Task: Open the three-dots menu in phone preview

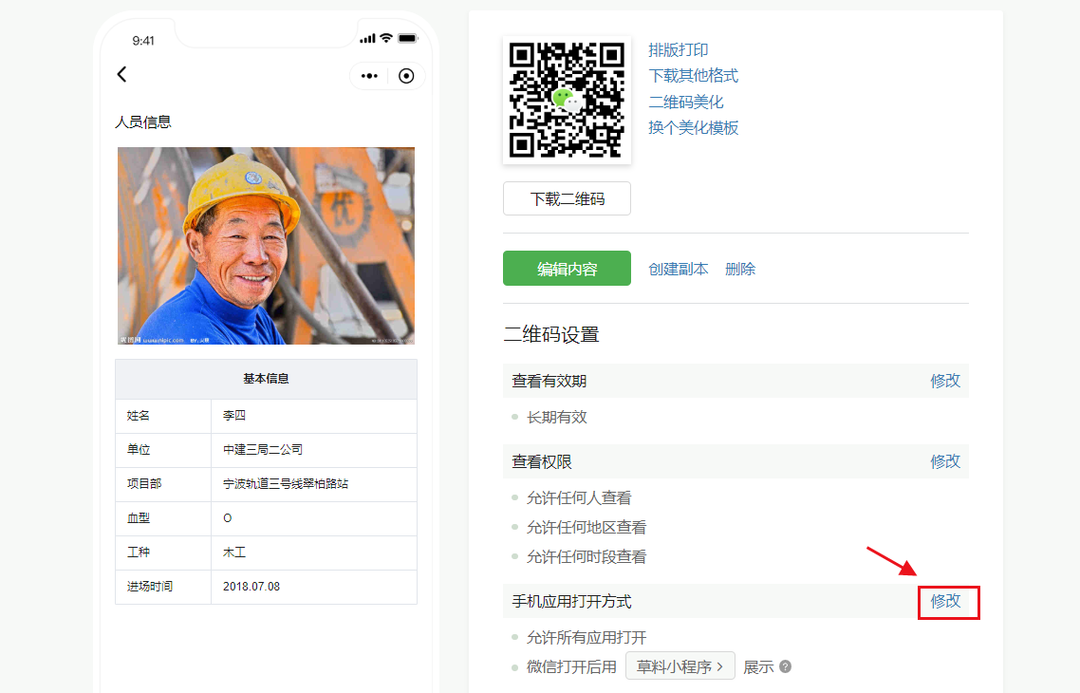Action: (x=369, y=76)
